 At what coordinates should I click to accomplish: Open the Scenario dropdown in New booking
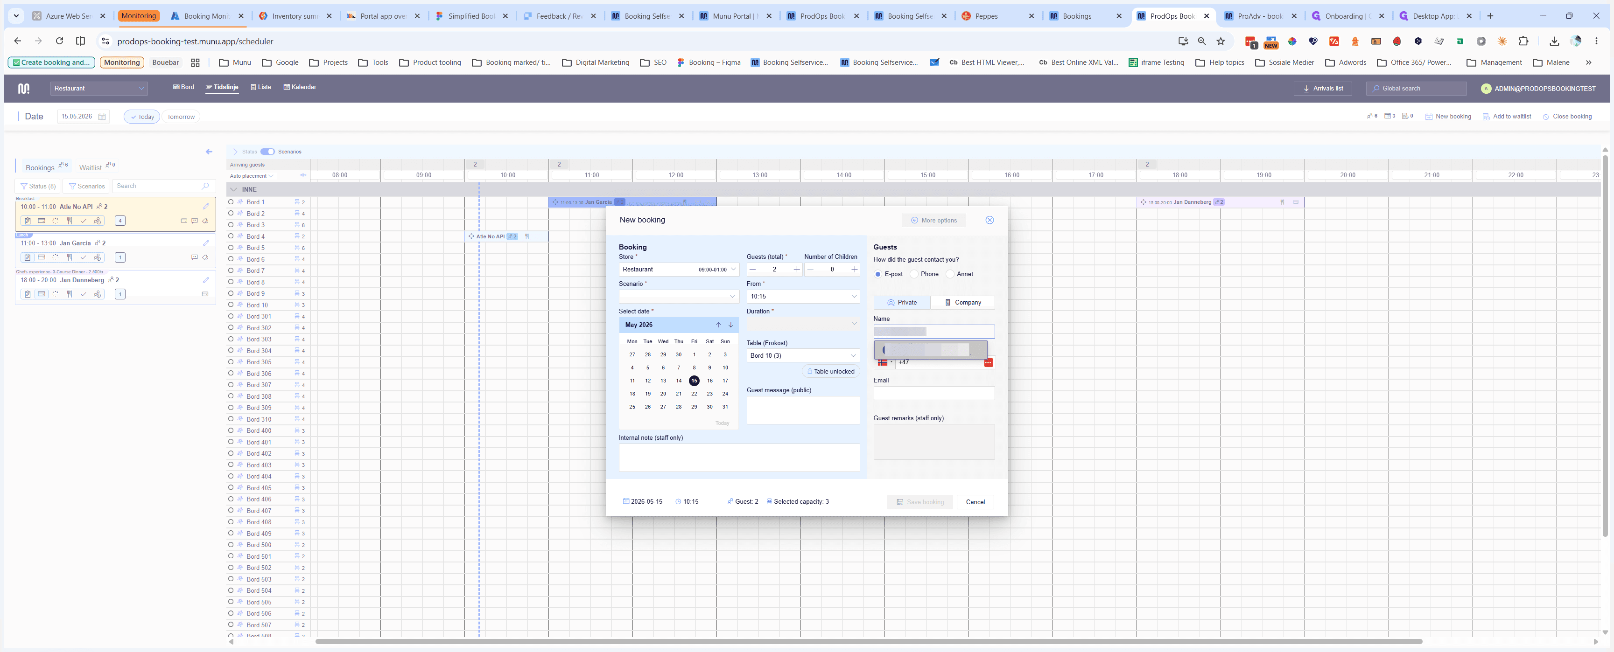[x=679, y=296]
